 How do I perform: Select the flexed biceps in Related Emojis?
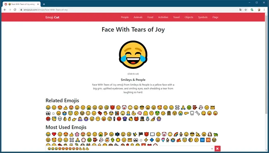(x=134, y=113)
